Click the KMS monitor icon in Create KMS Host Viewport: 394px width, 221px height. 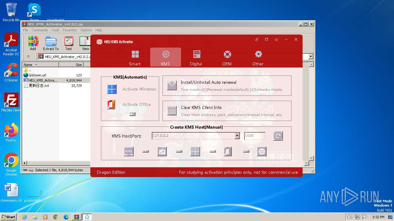pyautogui.click(x=129, y=151)
